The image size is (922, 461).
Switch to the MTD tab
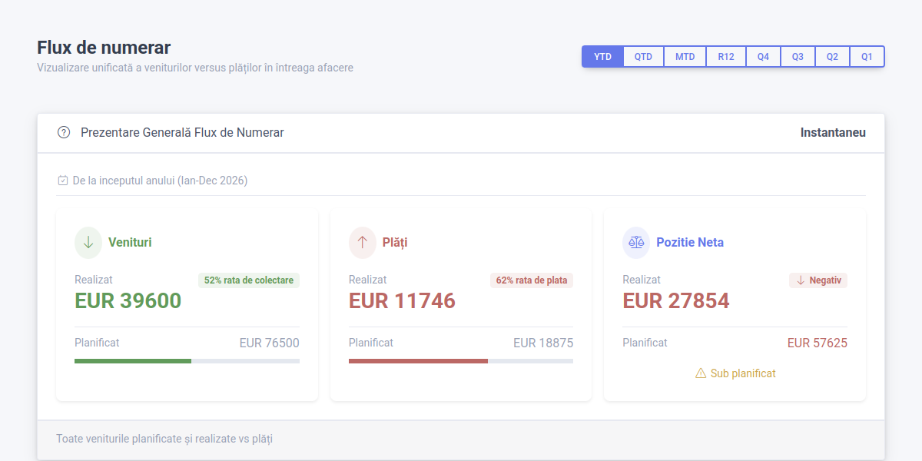684,55
